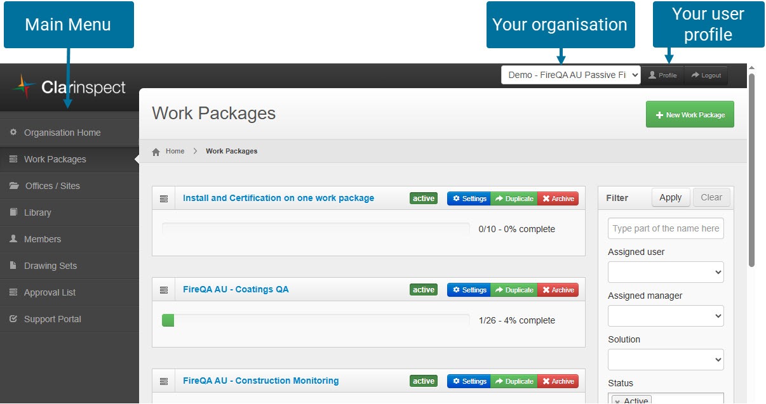Viewport: 766px width, 404px height.
Task: Remove the Active status filter tag
Action: [x=617, y=401]
